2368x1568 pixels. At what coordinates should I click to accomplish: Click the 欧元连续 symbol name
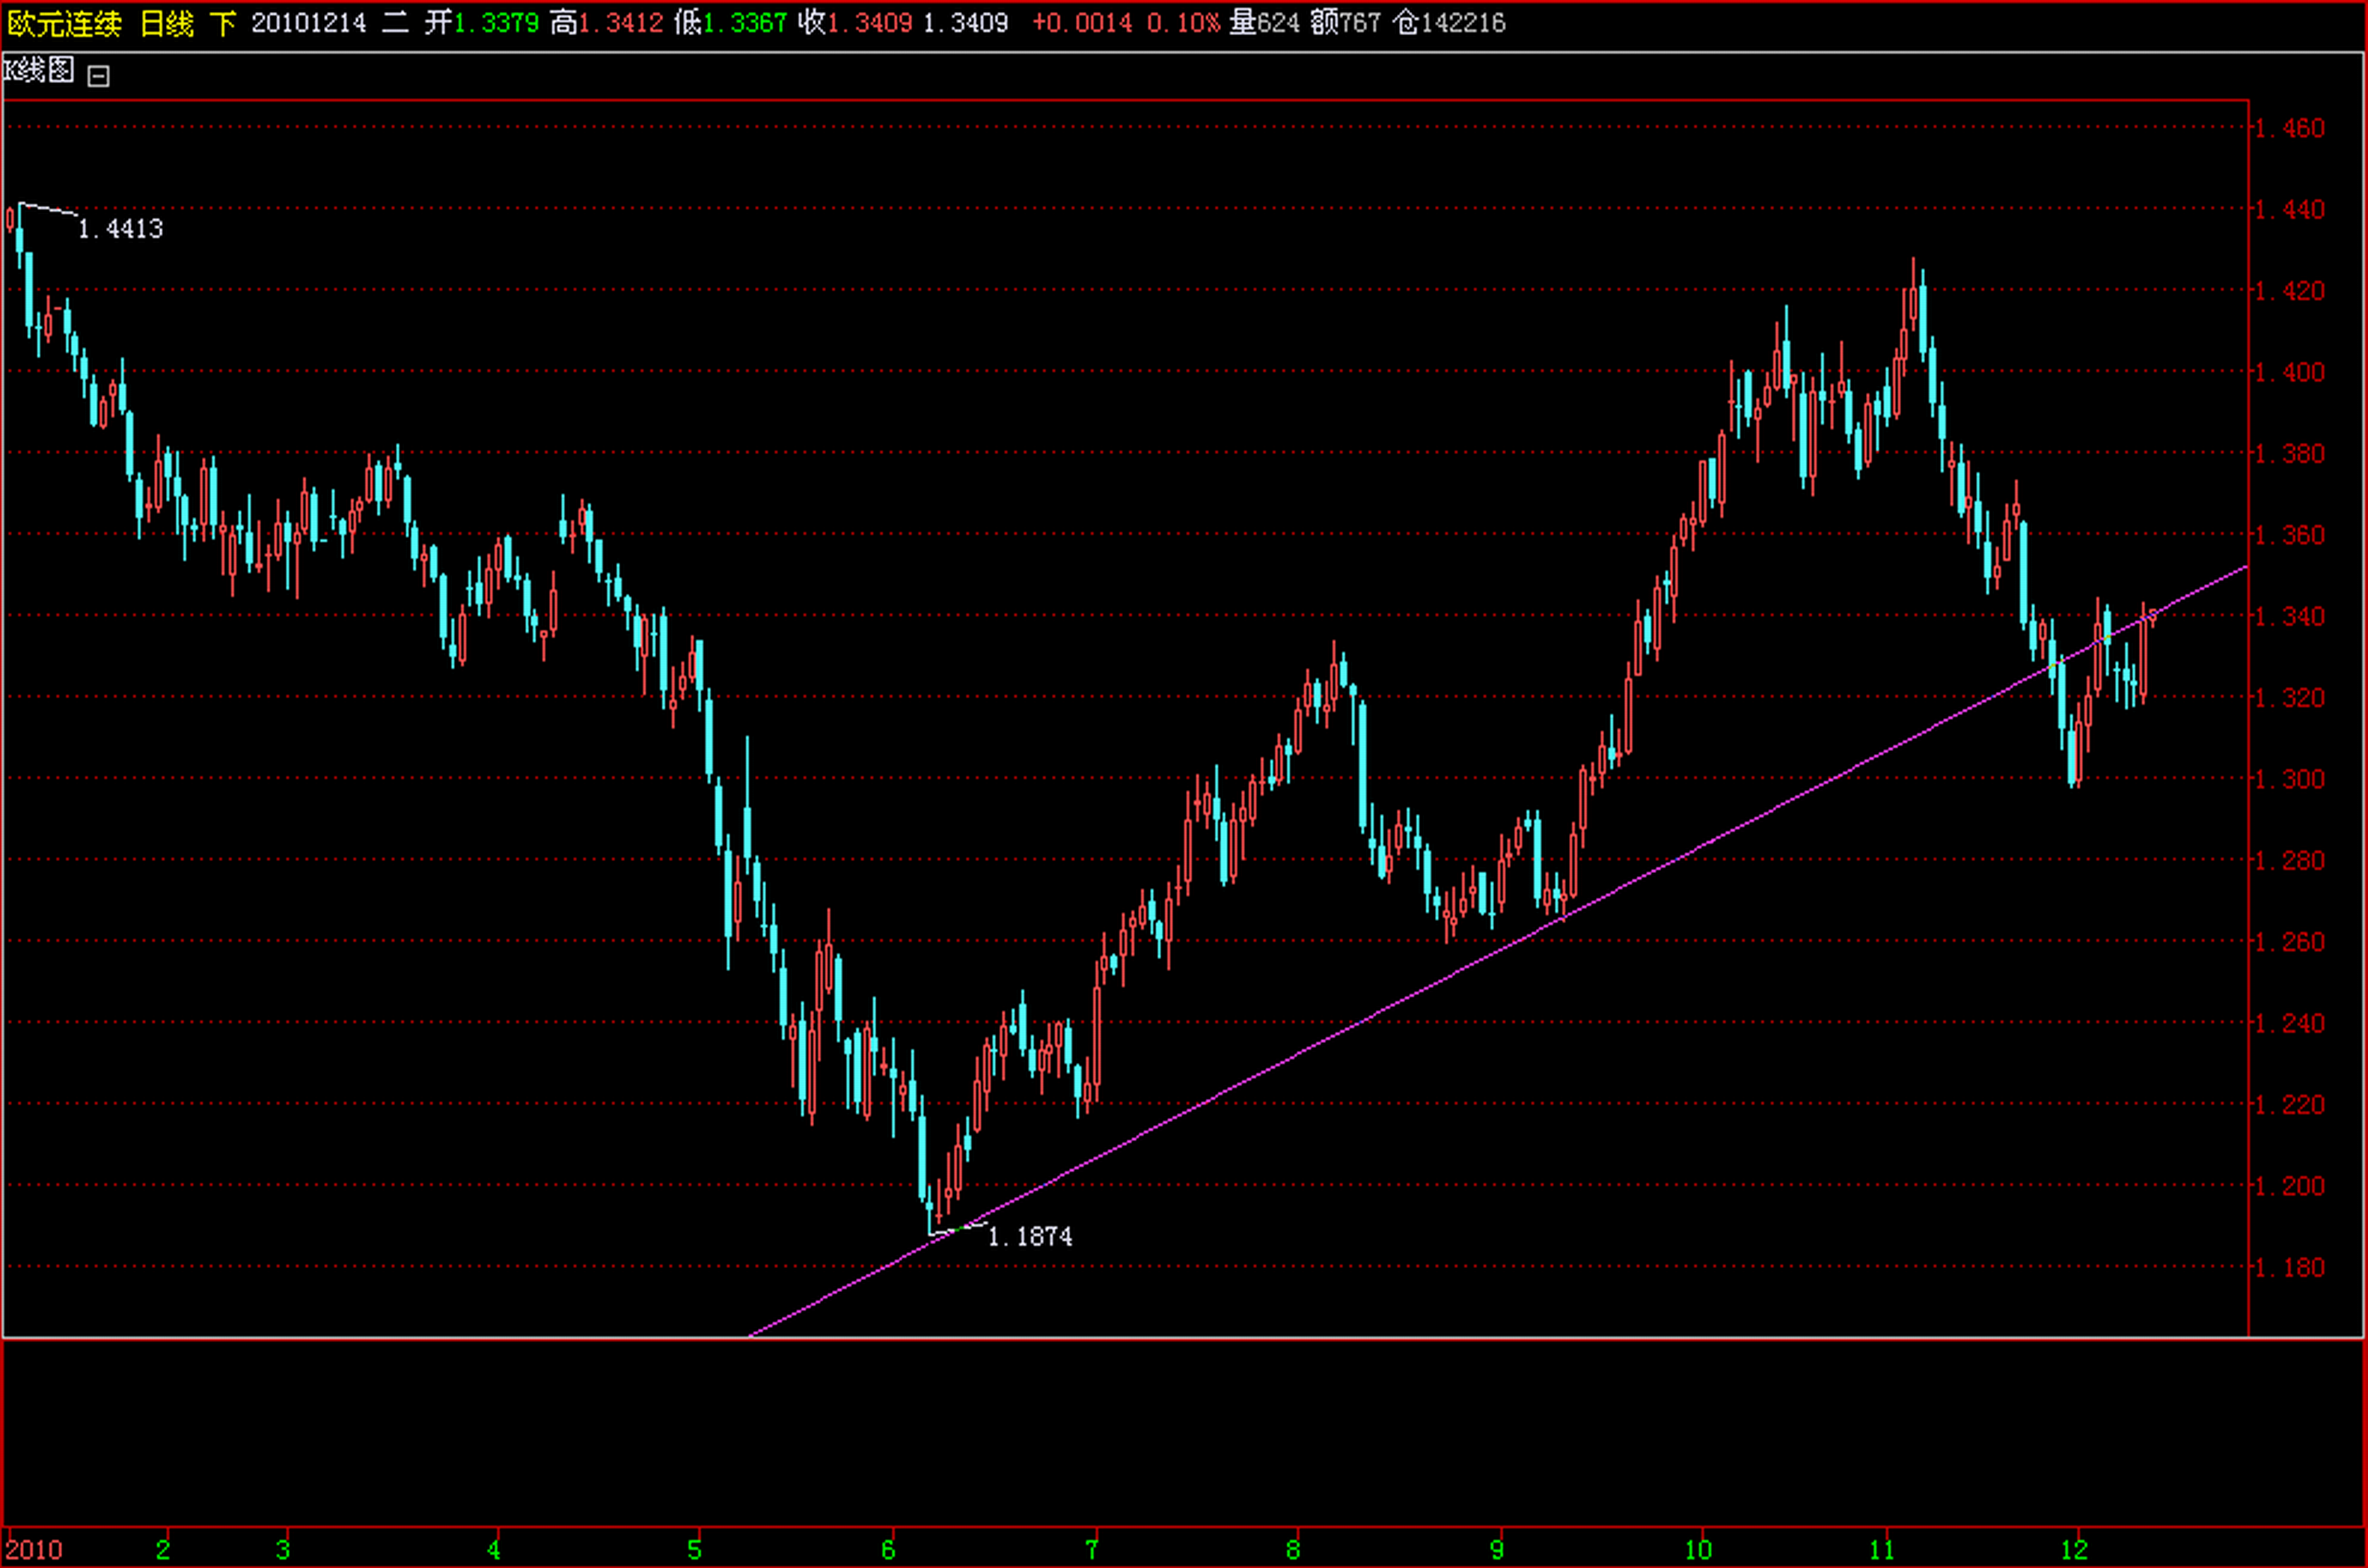point(65,23)
